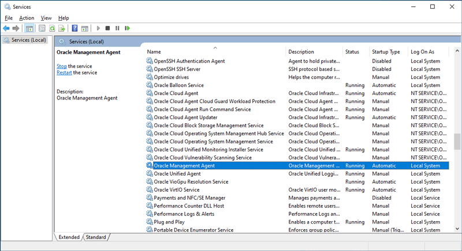The height and width of the screenshot is (251, 462).
Task: Click Local Service cell of Performance Logs & Alerts
Action: click(x=425, y=214)
